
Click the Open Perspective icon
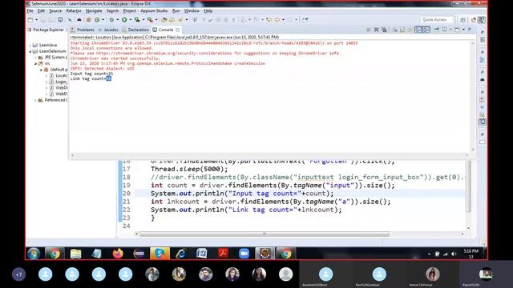pos(463,20)
